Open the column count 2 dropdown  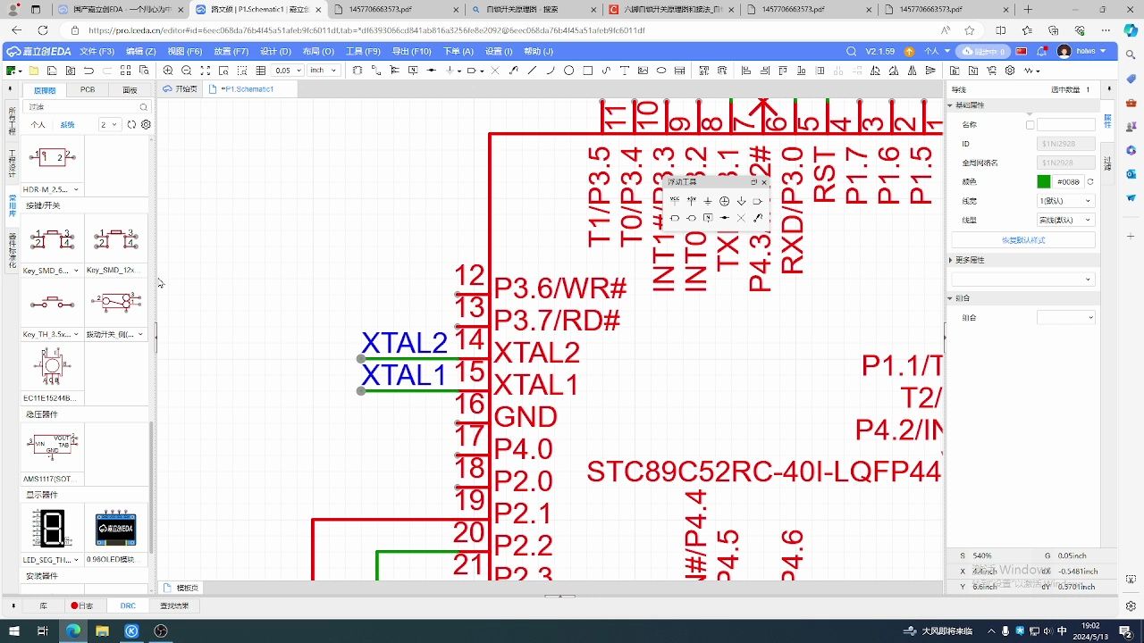point(109,125)
